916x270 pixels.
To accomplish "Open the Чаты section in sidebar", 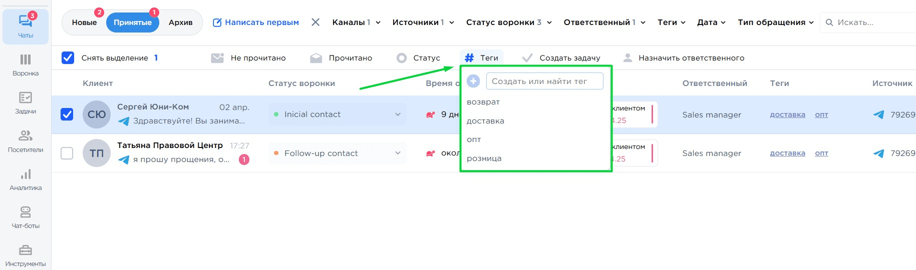I will click(x=26, y=26).
